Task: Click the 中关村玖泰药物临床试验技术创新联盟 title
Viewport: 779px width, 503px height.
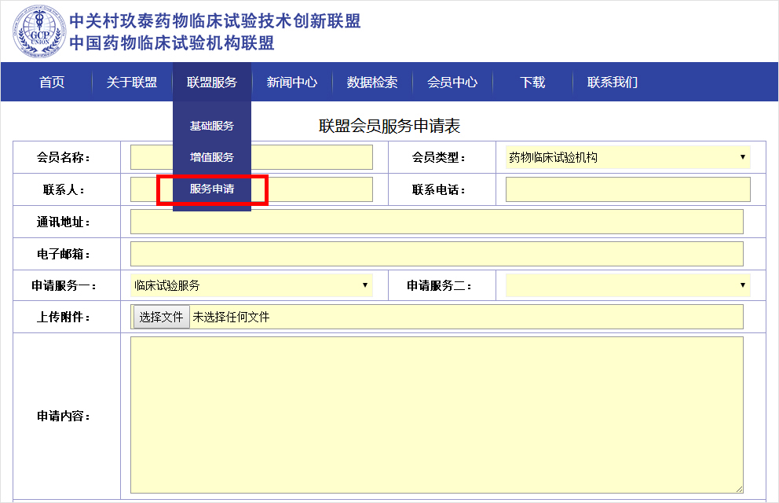Action: click(x=215, y=21)
